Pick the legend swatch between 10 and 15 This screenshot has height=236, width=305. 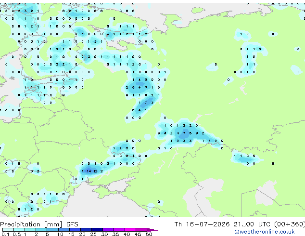[x=64, y=230]
